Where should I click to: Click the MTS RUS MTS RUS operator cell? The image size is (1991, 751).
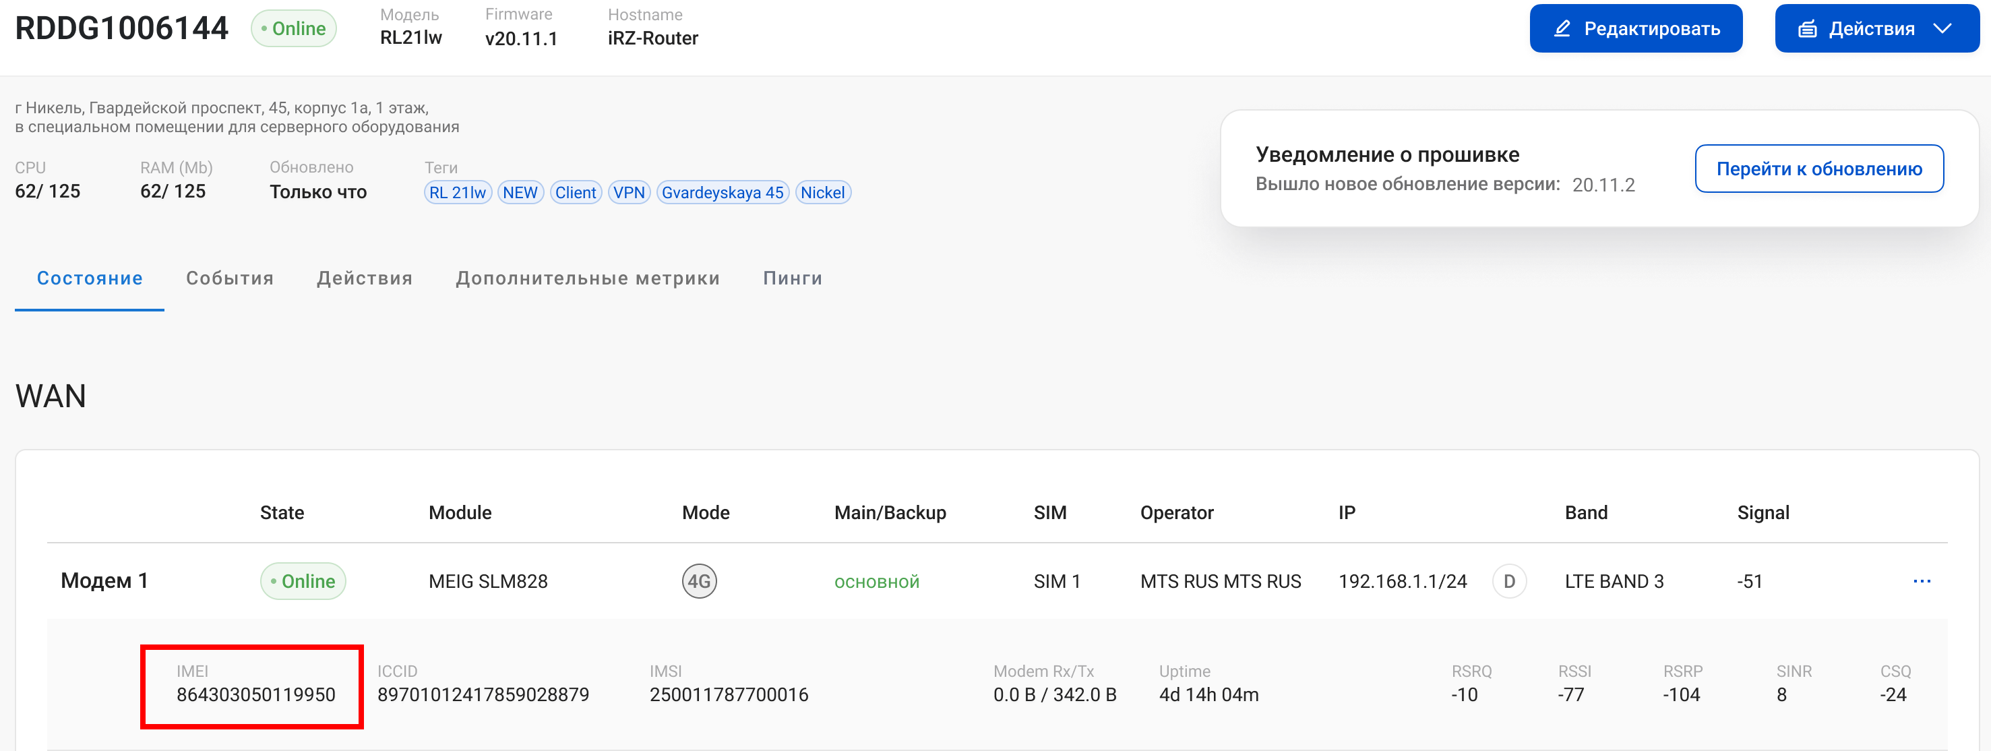pos(1221,581)
